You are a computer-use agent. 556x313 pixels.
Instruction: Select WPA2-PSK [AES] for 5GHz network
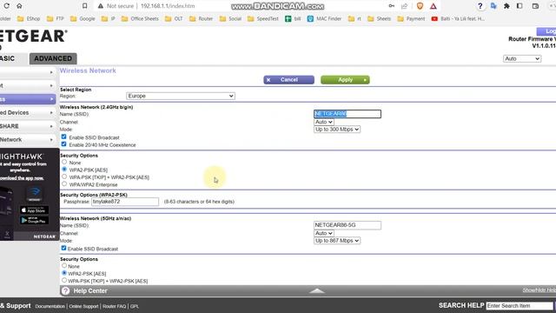click(64, 273)
